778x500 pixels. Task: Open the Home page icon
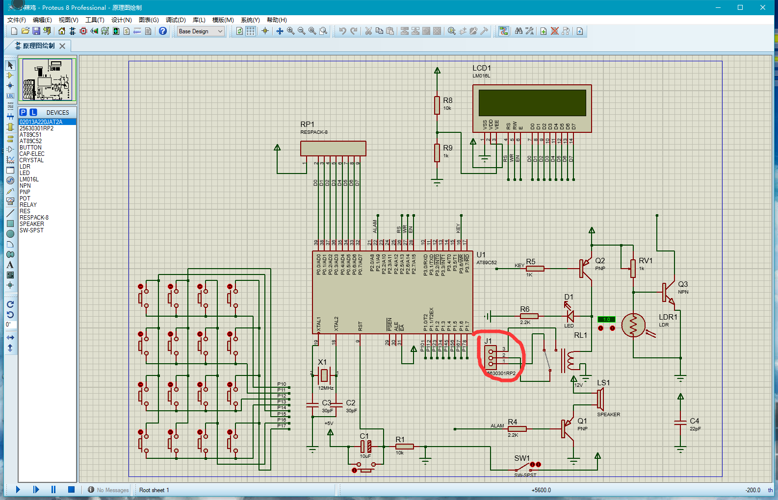pos(62,31)
